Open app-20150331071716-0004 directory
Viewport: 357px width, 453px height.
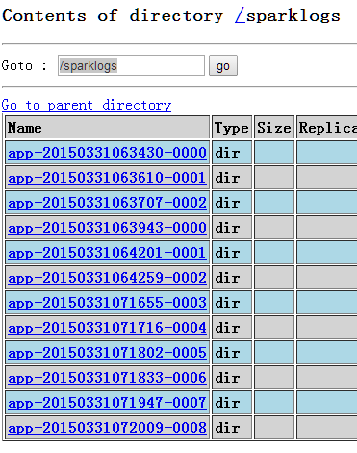click(x=108, y=328)
